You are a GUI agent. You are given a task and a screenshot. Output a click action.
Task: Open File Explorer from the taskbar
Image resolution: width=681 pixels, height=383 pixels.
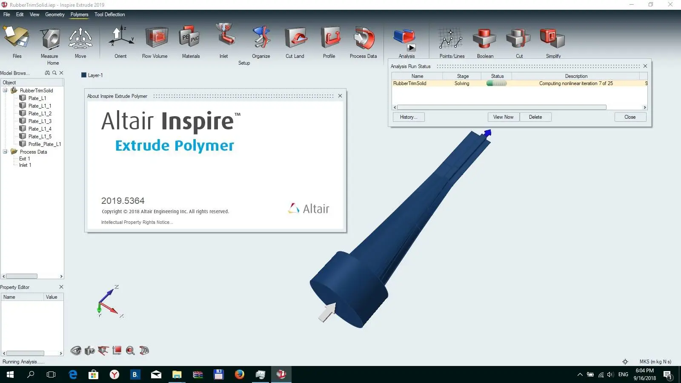177,374
